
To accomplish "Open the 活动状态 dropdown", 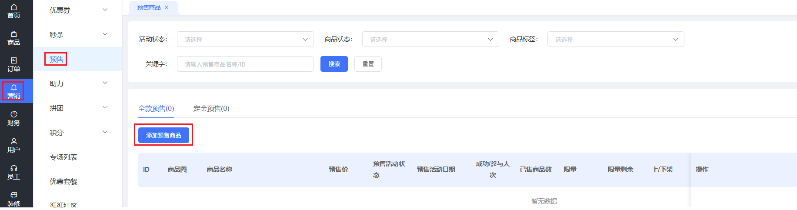I will (x=245, y=39).
